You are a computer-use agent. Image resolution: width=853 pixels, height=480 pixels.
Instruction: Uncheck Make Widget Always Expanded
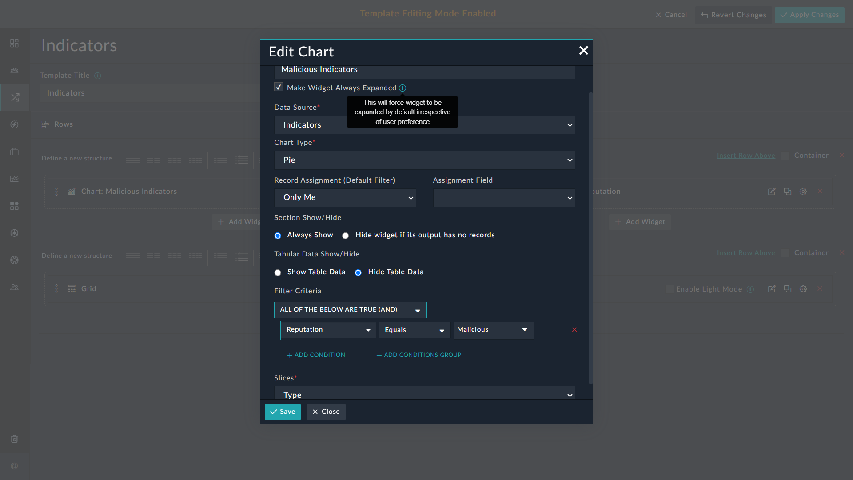point(278,87)
